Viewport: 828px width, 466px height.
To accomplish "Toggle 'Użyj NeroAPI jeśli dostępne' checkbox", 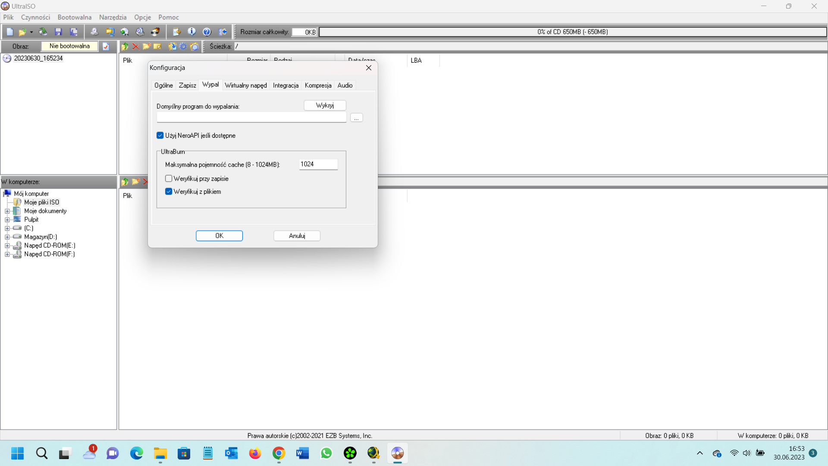I will pos(160,135).
